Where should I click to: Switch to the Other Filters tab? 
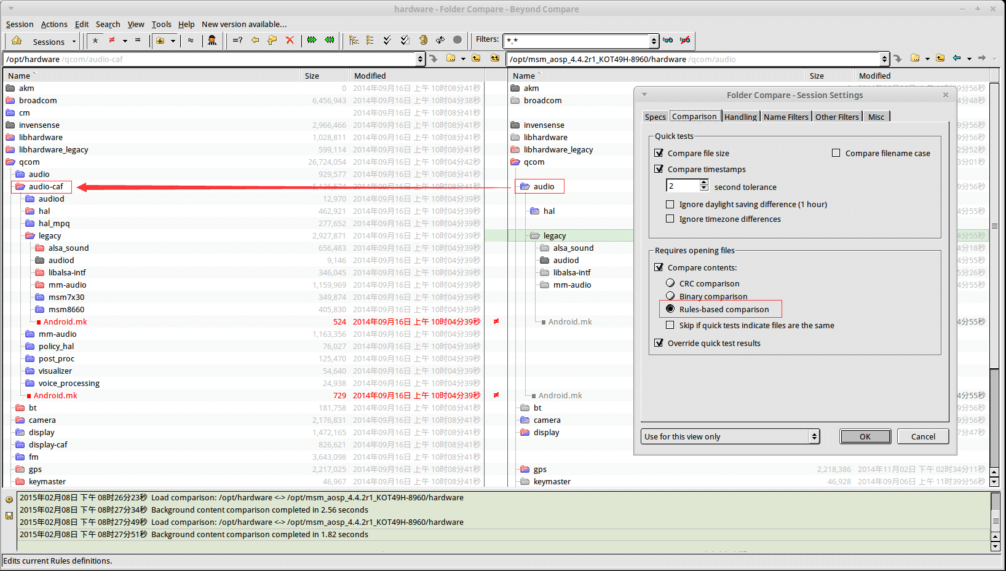(x=837, y=117)
